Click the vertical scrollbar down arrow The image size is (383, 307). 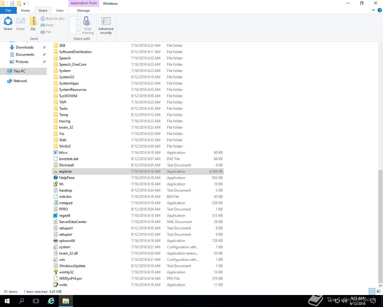[380, 286]
